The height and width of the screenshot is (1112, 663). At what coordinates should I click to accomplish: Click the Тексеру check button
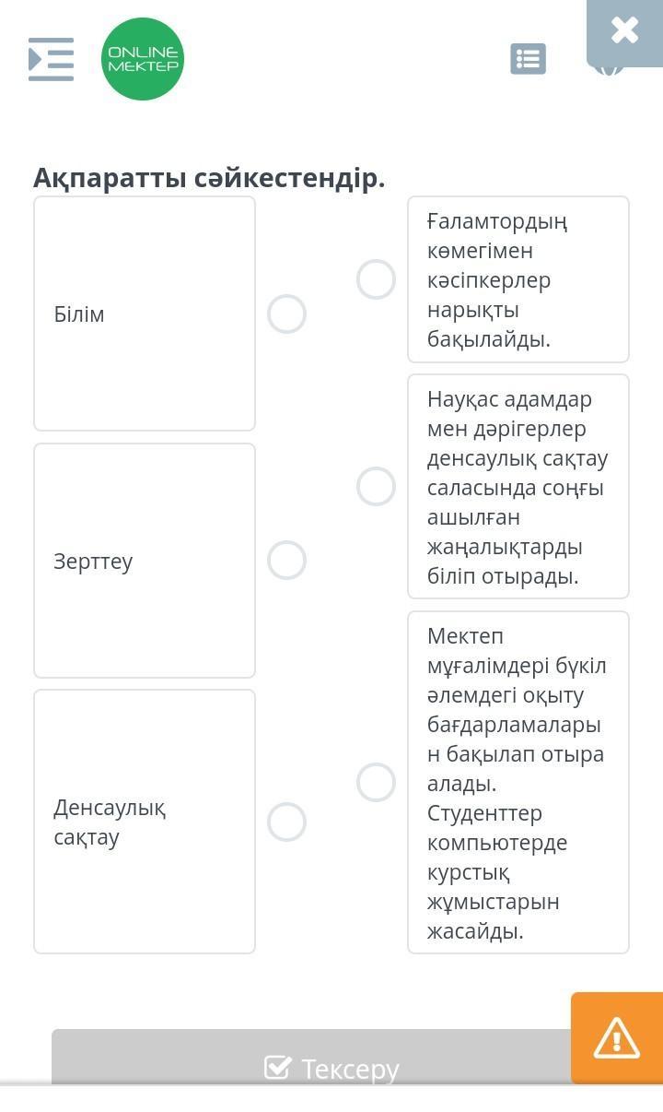point(331,1068)
